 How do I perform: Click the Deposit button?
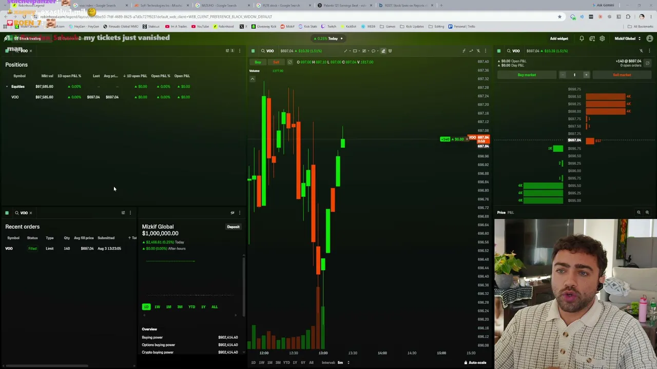(x=234, y=227)
